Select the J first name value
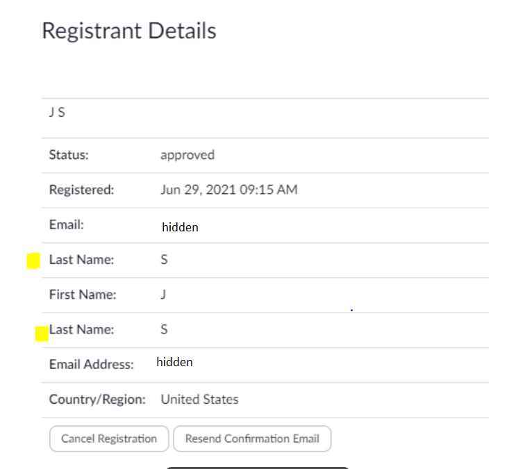This screenshot has height=469, width=527. pyautogui.click(x=163, y=295)
